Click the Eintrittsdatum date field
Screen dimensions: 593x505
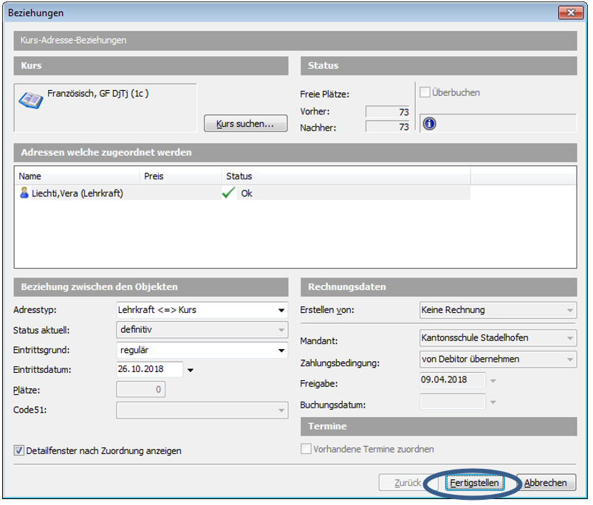(x=150, y=369)
